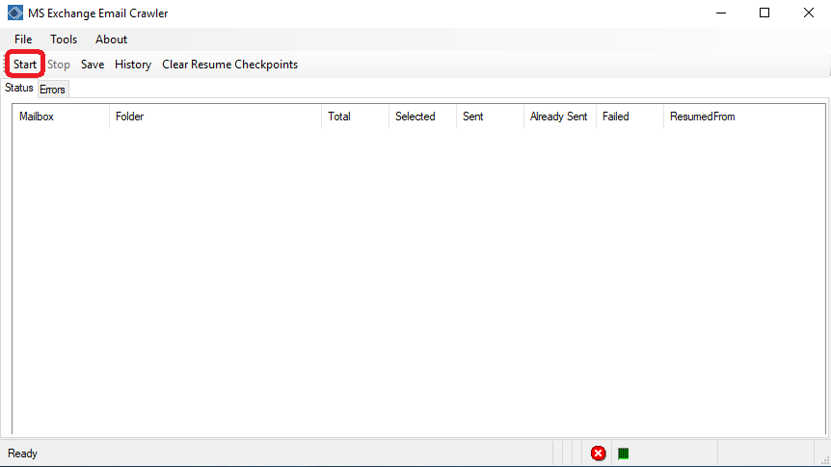Open the File menu
The image size is (831, 467).
click(x=23, y=39)
